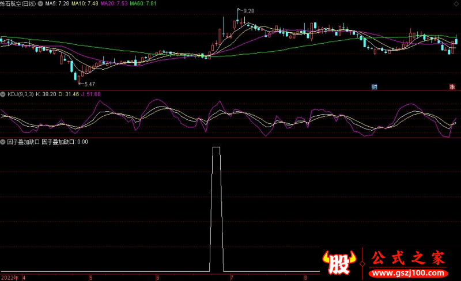Click the MA10: 7.48 label
Viewport: 461px width, 281px height.
pyautogui.click(x=84, y=3)
